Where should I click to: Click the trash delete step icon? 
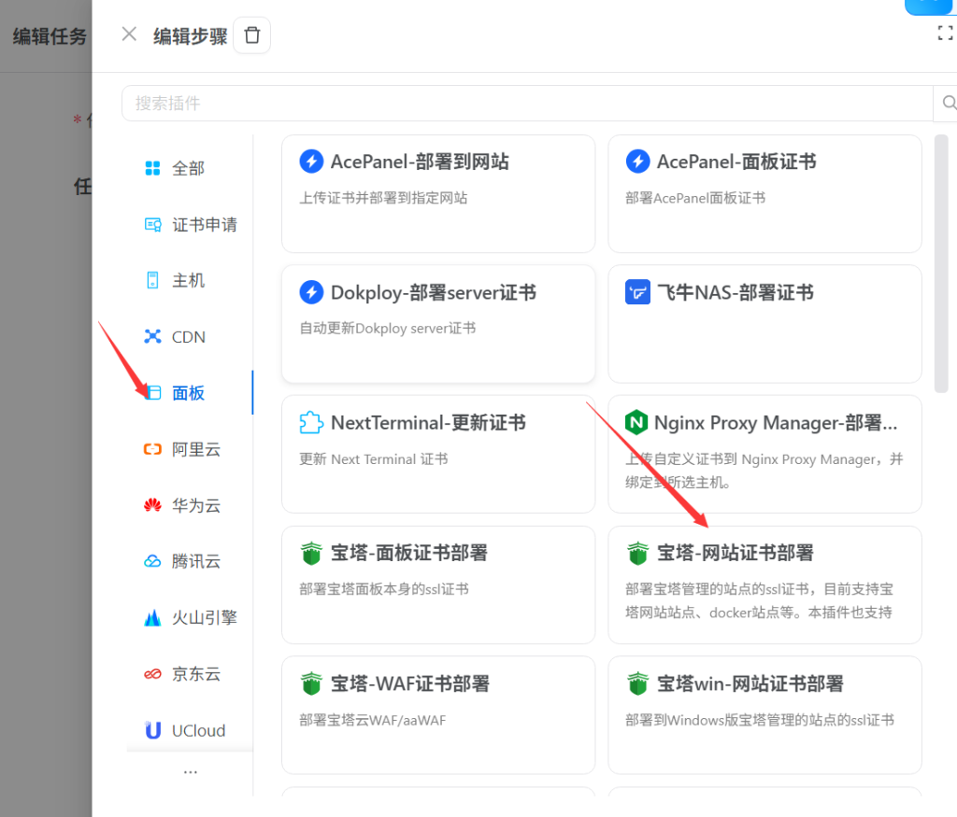click(252, 35)
